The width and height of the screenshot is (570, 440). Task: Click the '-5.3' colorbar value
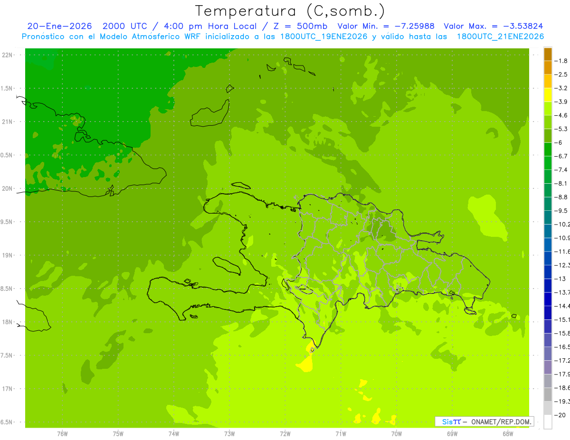(x=561, y=129)
